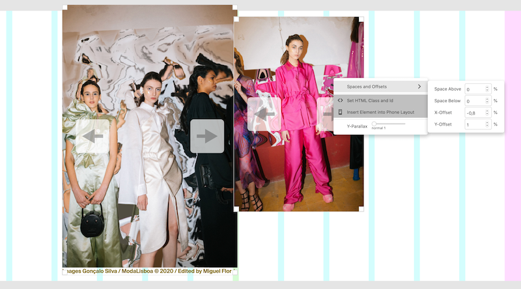
Task: Click the Y-Offset stepper arrows
Action: point(486,124)
